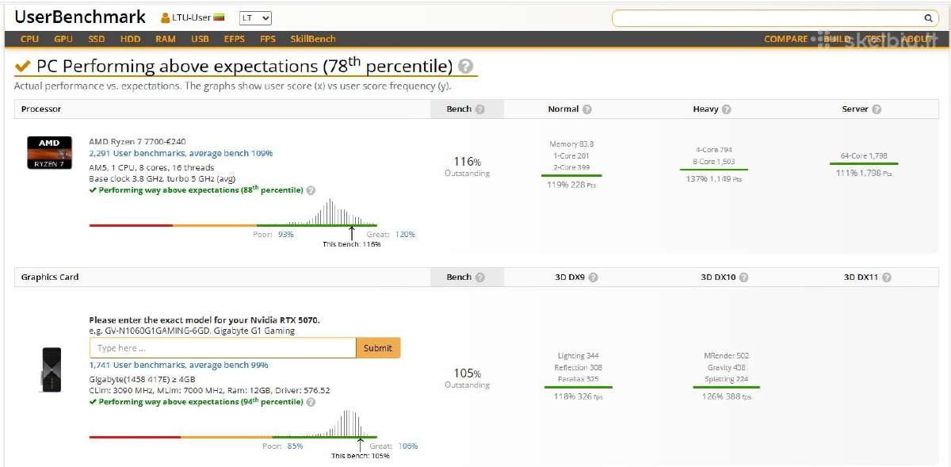Click the search magnifier icon
Image resolution: width=951 pixels, height=467 pixels.
(928, 18)
